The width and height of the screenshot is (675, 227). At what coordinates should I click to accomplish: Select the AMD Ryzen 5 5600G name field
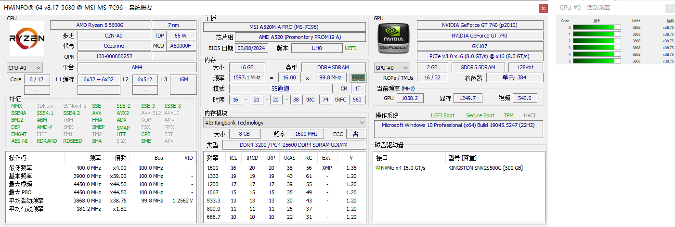tap(100, 25)
